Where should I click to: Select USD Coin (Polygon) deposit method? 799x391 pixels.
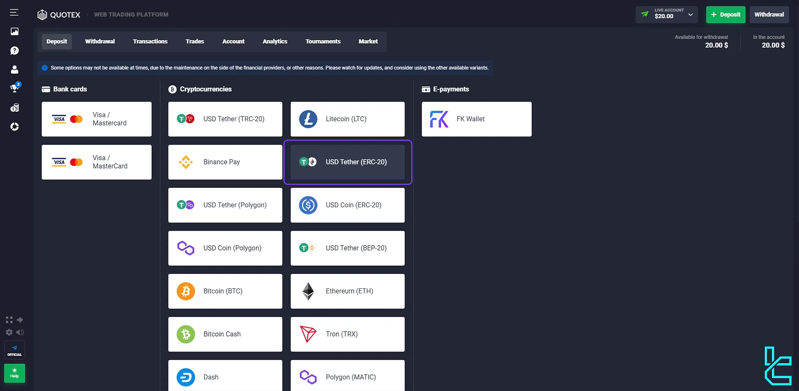225,248
